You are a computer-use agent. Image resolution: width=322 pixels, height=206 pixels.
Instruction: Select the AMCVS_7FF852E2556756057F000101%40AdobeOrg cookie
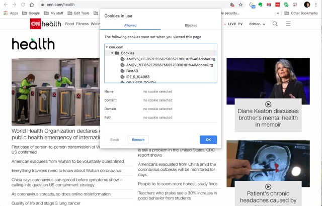pyautogui.click(x=168, y=59)
